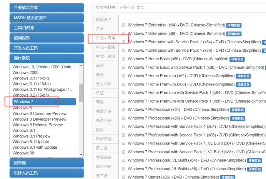Select the 西班牙语 language tab
Screen dimensions: 266x179
[x=105, y=139]
